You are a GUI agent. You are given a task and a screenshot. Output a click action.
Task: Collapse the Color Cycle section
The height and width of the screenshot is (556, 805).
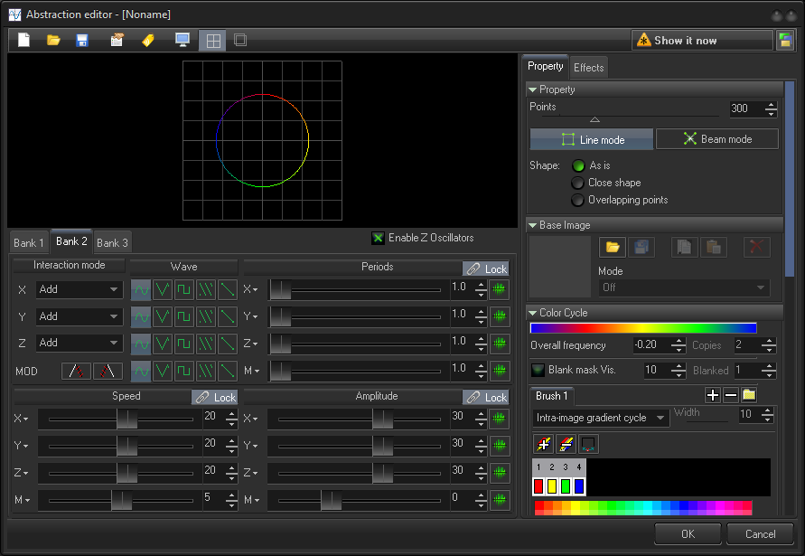[533, 313]
